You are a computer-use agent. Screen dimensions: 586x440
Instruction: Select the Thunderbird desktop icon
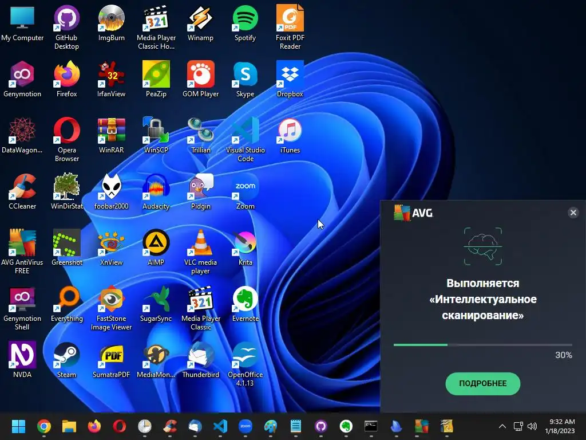200,360
